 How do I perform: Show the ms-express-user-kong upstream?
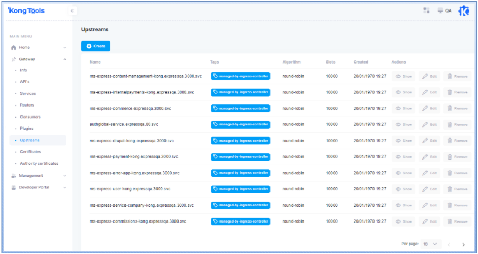click(x=403, y=189)
